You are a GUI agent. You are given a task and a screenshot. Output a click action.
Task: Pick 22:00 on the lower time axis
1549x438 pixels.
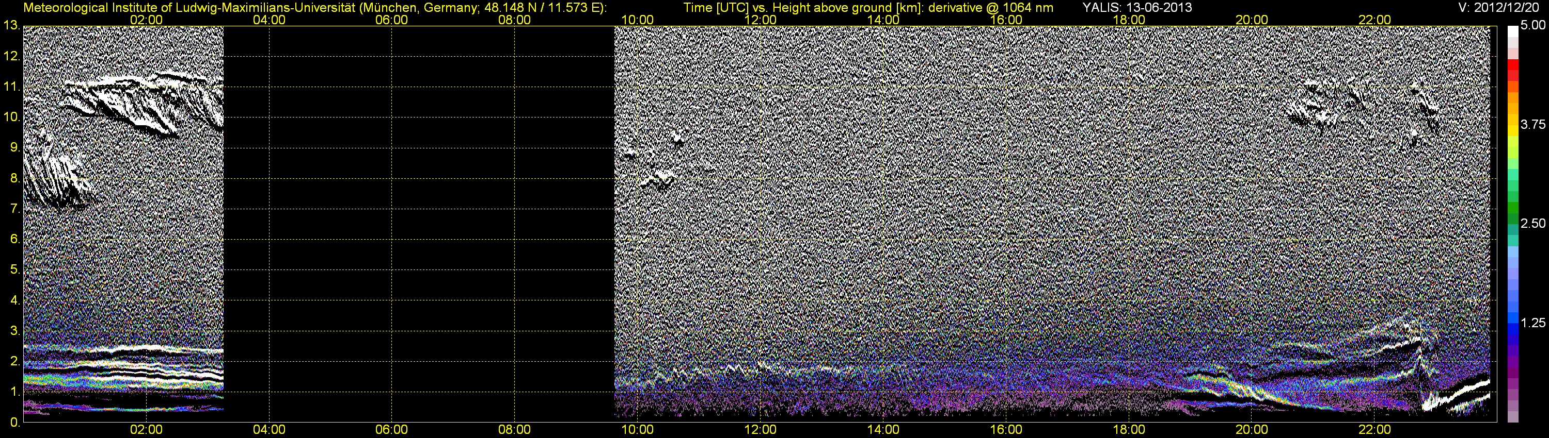pos(1374,430)
